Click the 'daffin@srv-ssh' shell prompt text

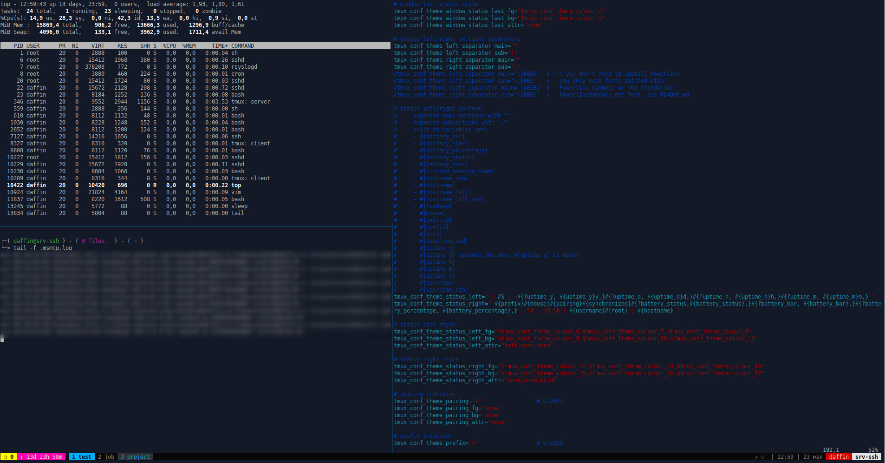click(x=36, y=241)
